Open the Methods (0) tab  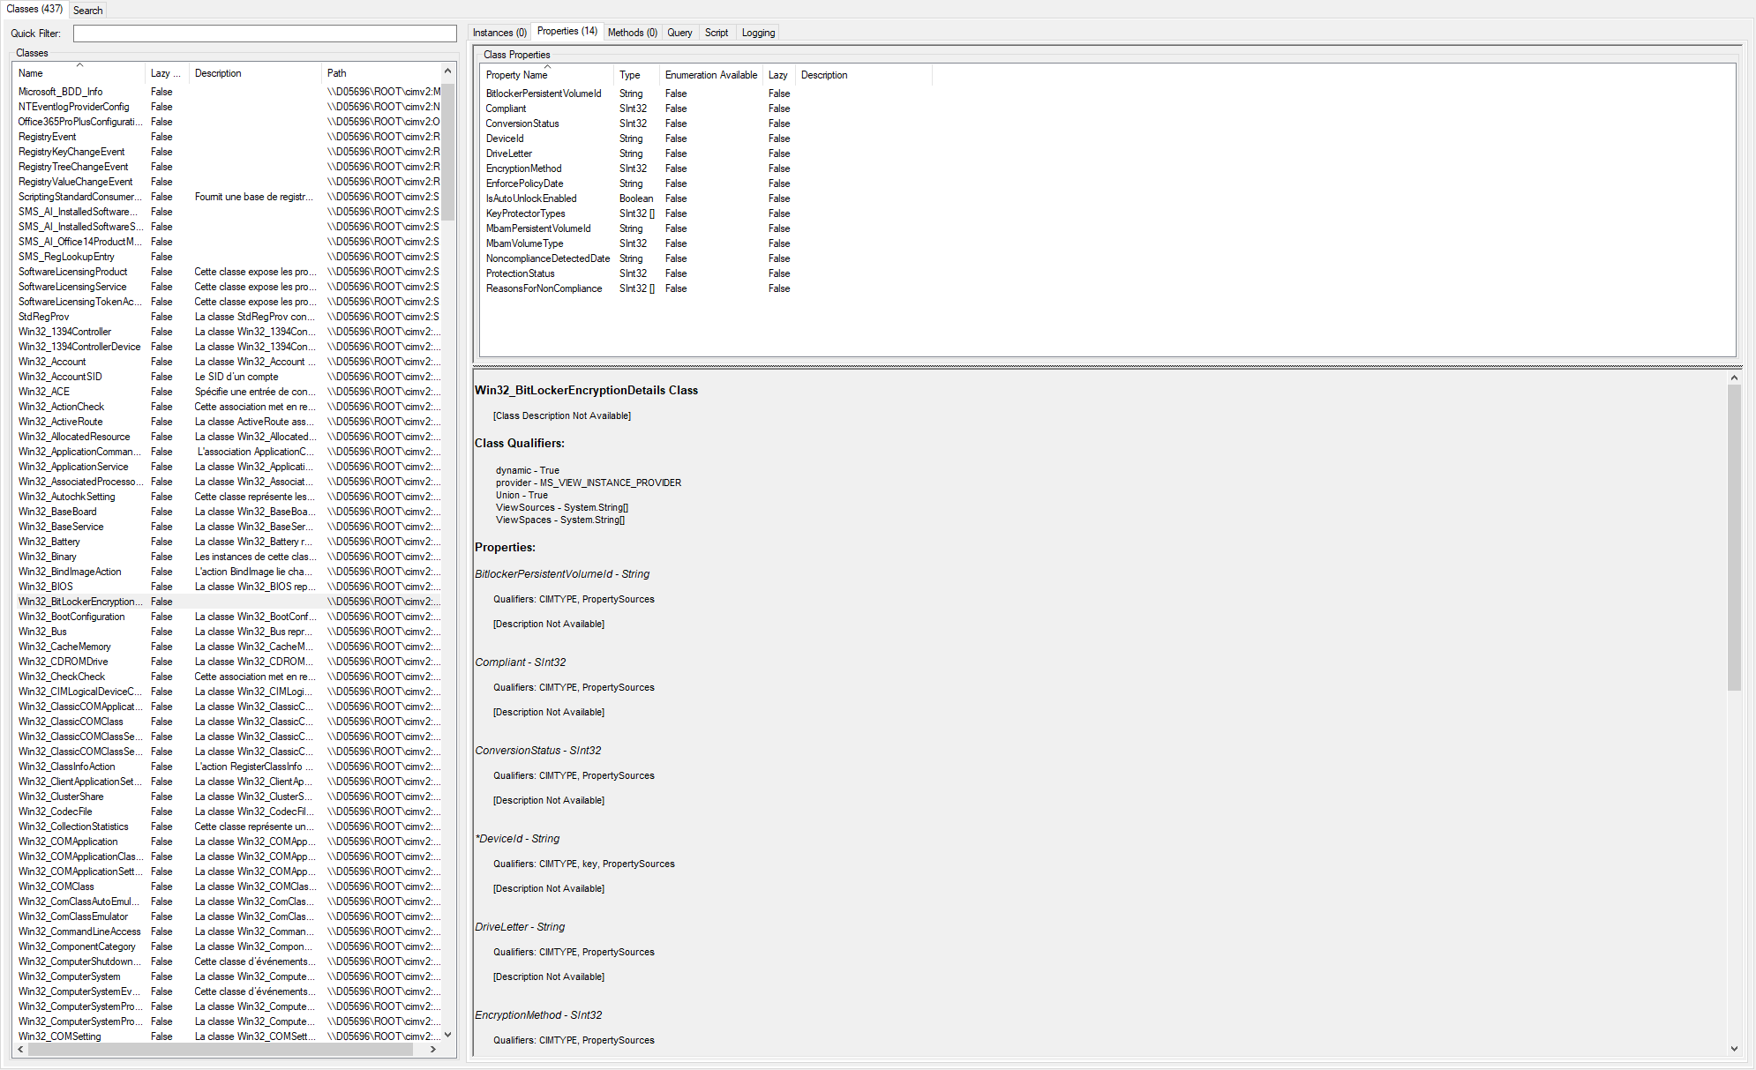coord(632,33)
